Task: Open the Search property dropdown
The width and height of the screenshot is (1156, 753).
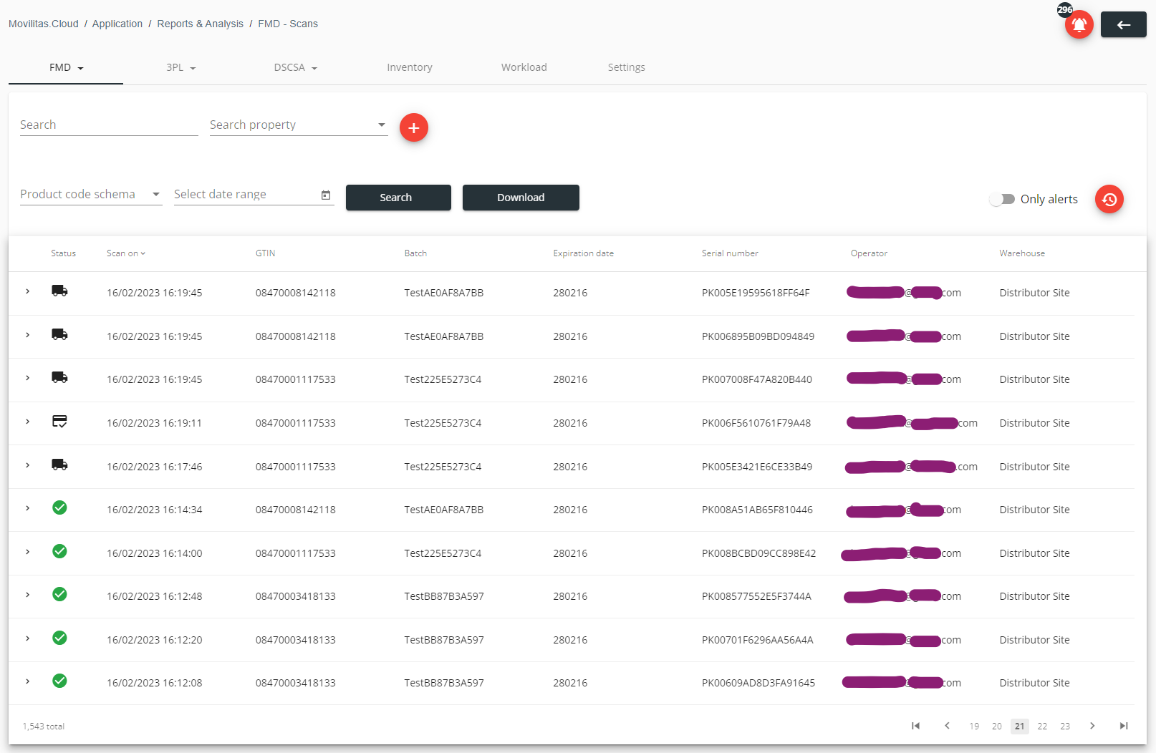Action: click(x=298, y=125)
